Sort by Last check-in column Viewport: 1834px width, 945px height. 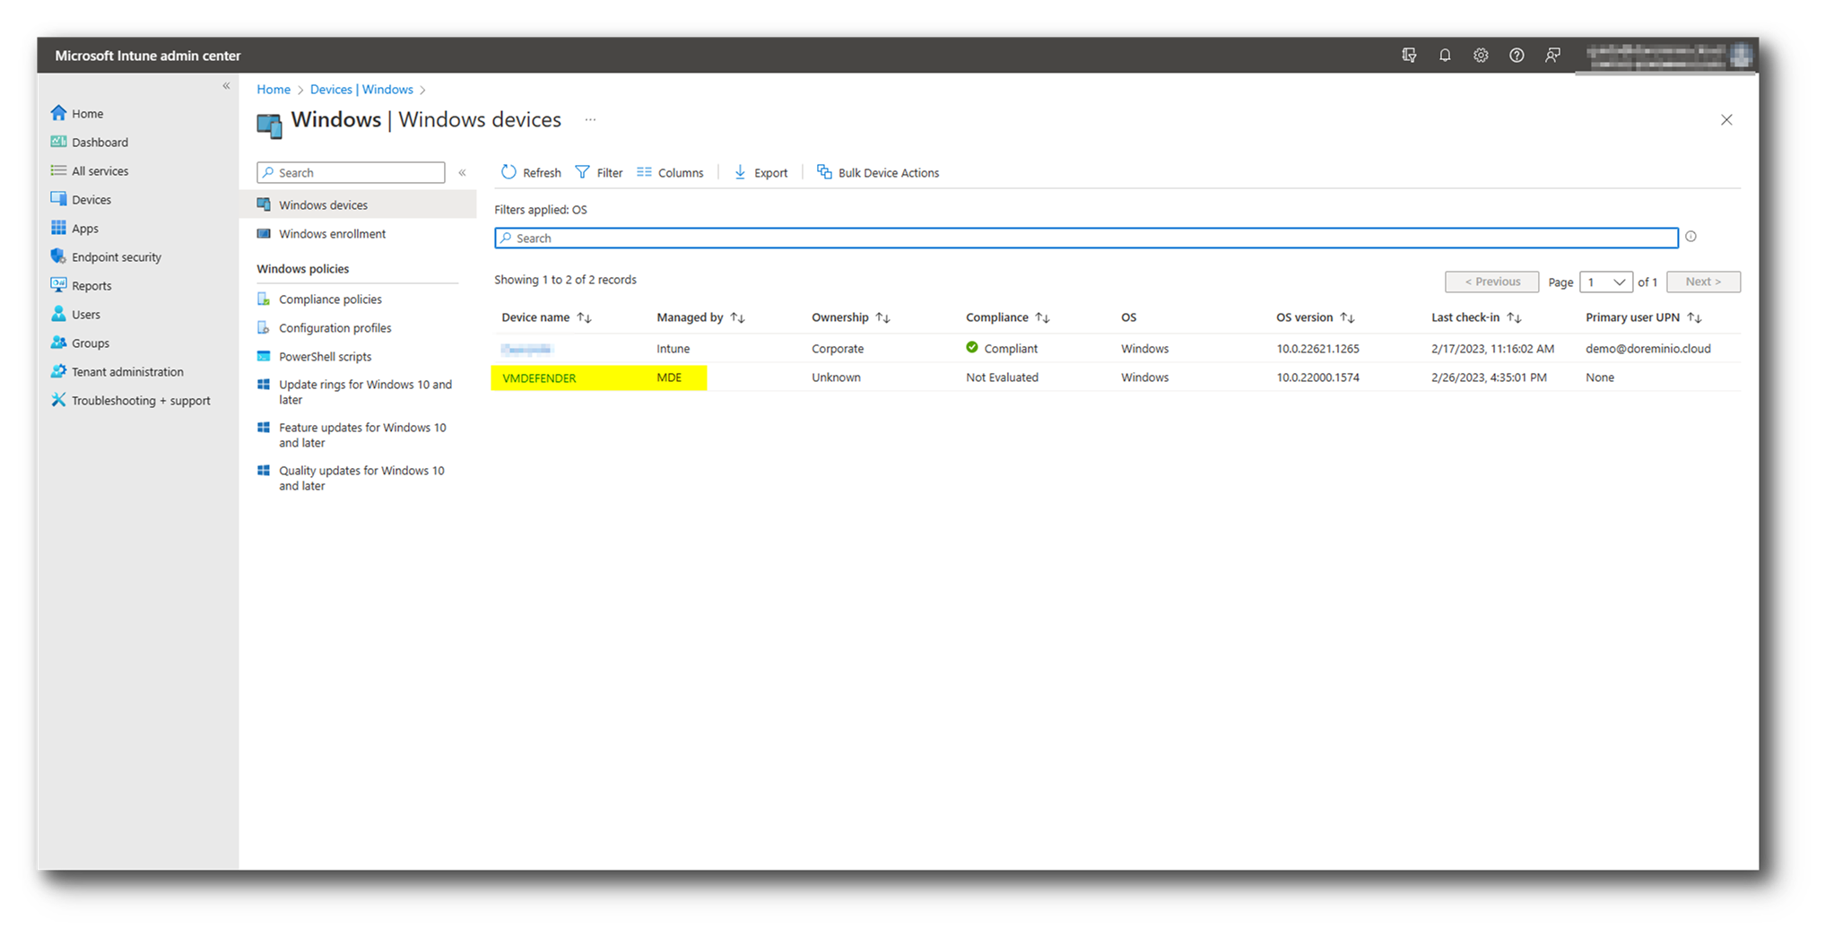click(x=1476, y=317)
